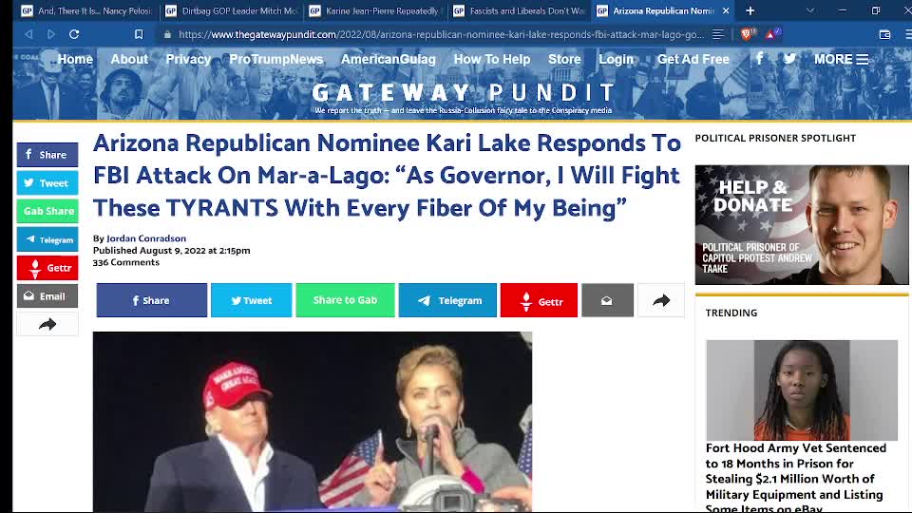Go back with the browser back arrow
The image size is (912, 513).
click(28, 34)
